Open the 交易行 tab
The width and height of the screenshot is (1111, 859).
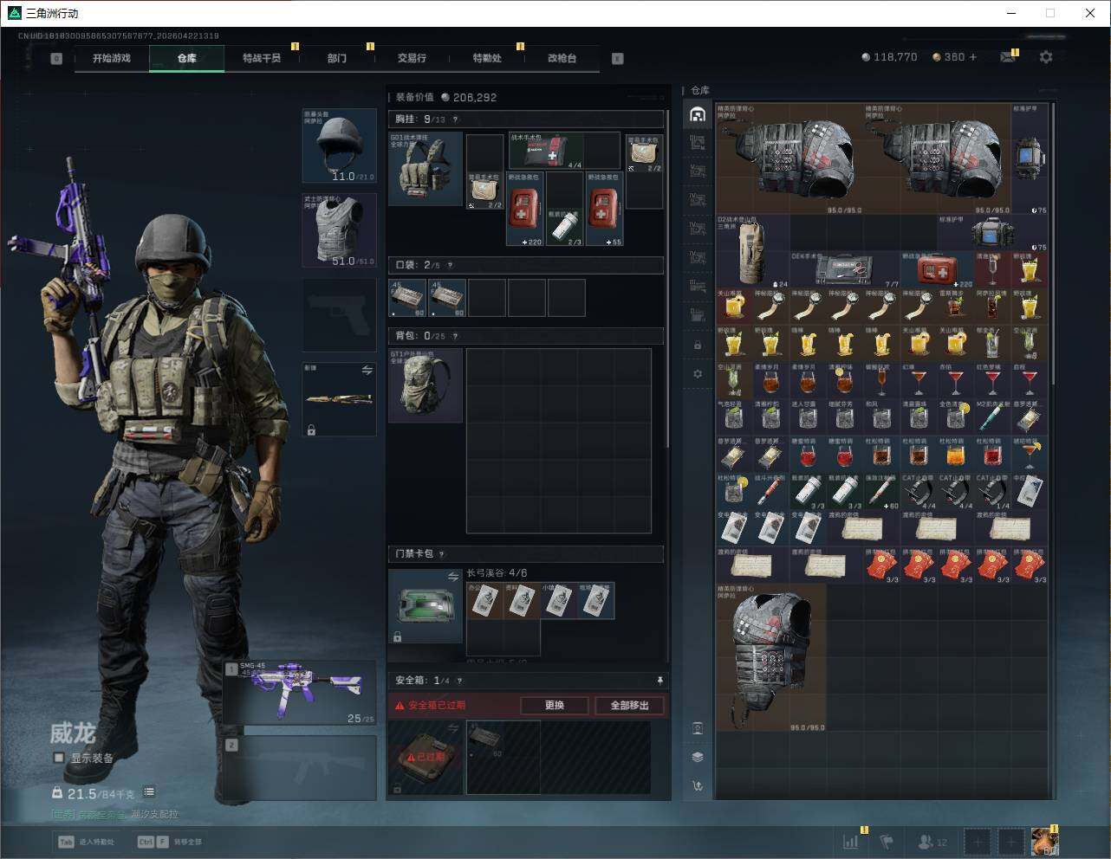coord(412,58)
